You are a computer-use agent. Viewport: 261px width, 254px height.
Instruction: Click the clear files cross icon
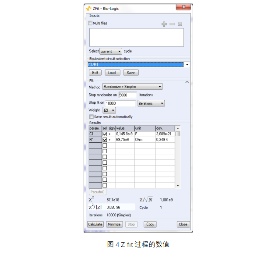point(180,24)
